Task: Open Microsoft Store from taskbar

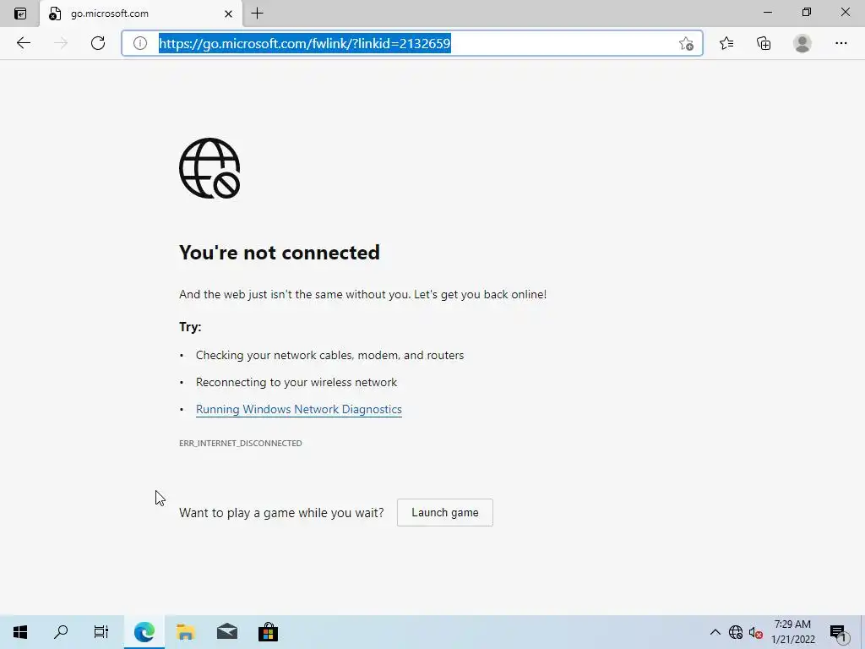Action: coord(268,632)
